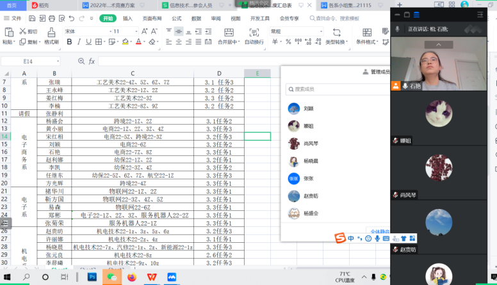Open the 文件 menu

point(13,19)
